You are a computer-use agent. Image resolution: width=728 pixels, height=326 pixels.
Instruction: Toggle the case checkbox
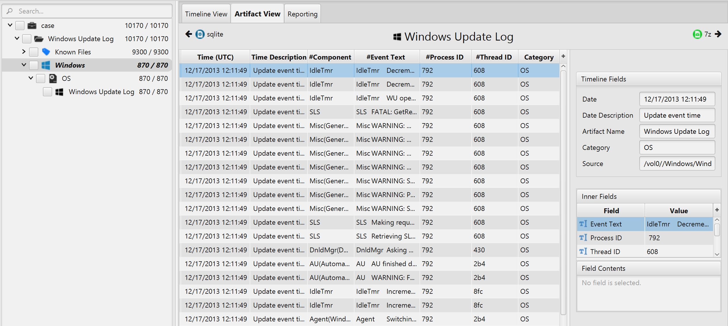click(x=20, y=26)
